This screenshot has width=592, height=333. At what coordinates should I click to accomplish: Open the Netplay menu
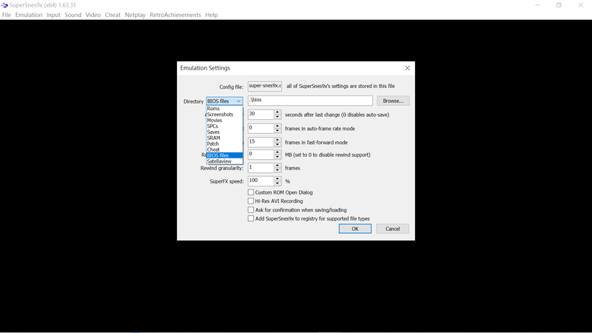(x=135, y=15)
